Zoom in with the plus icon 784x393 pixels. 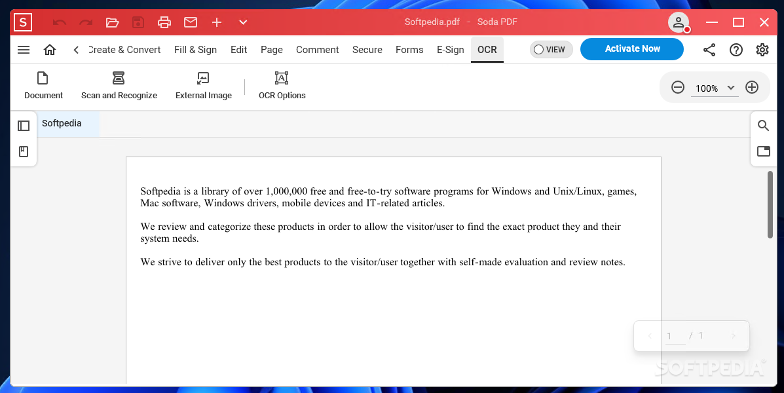tap(752, 88)
